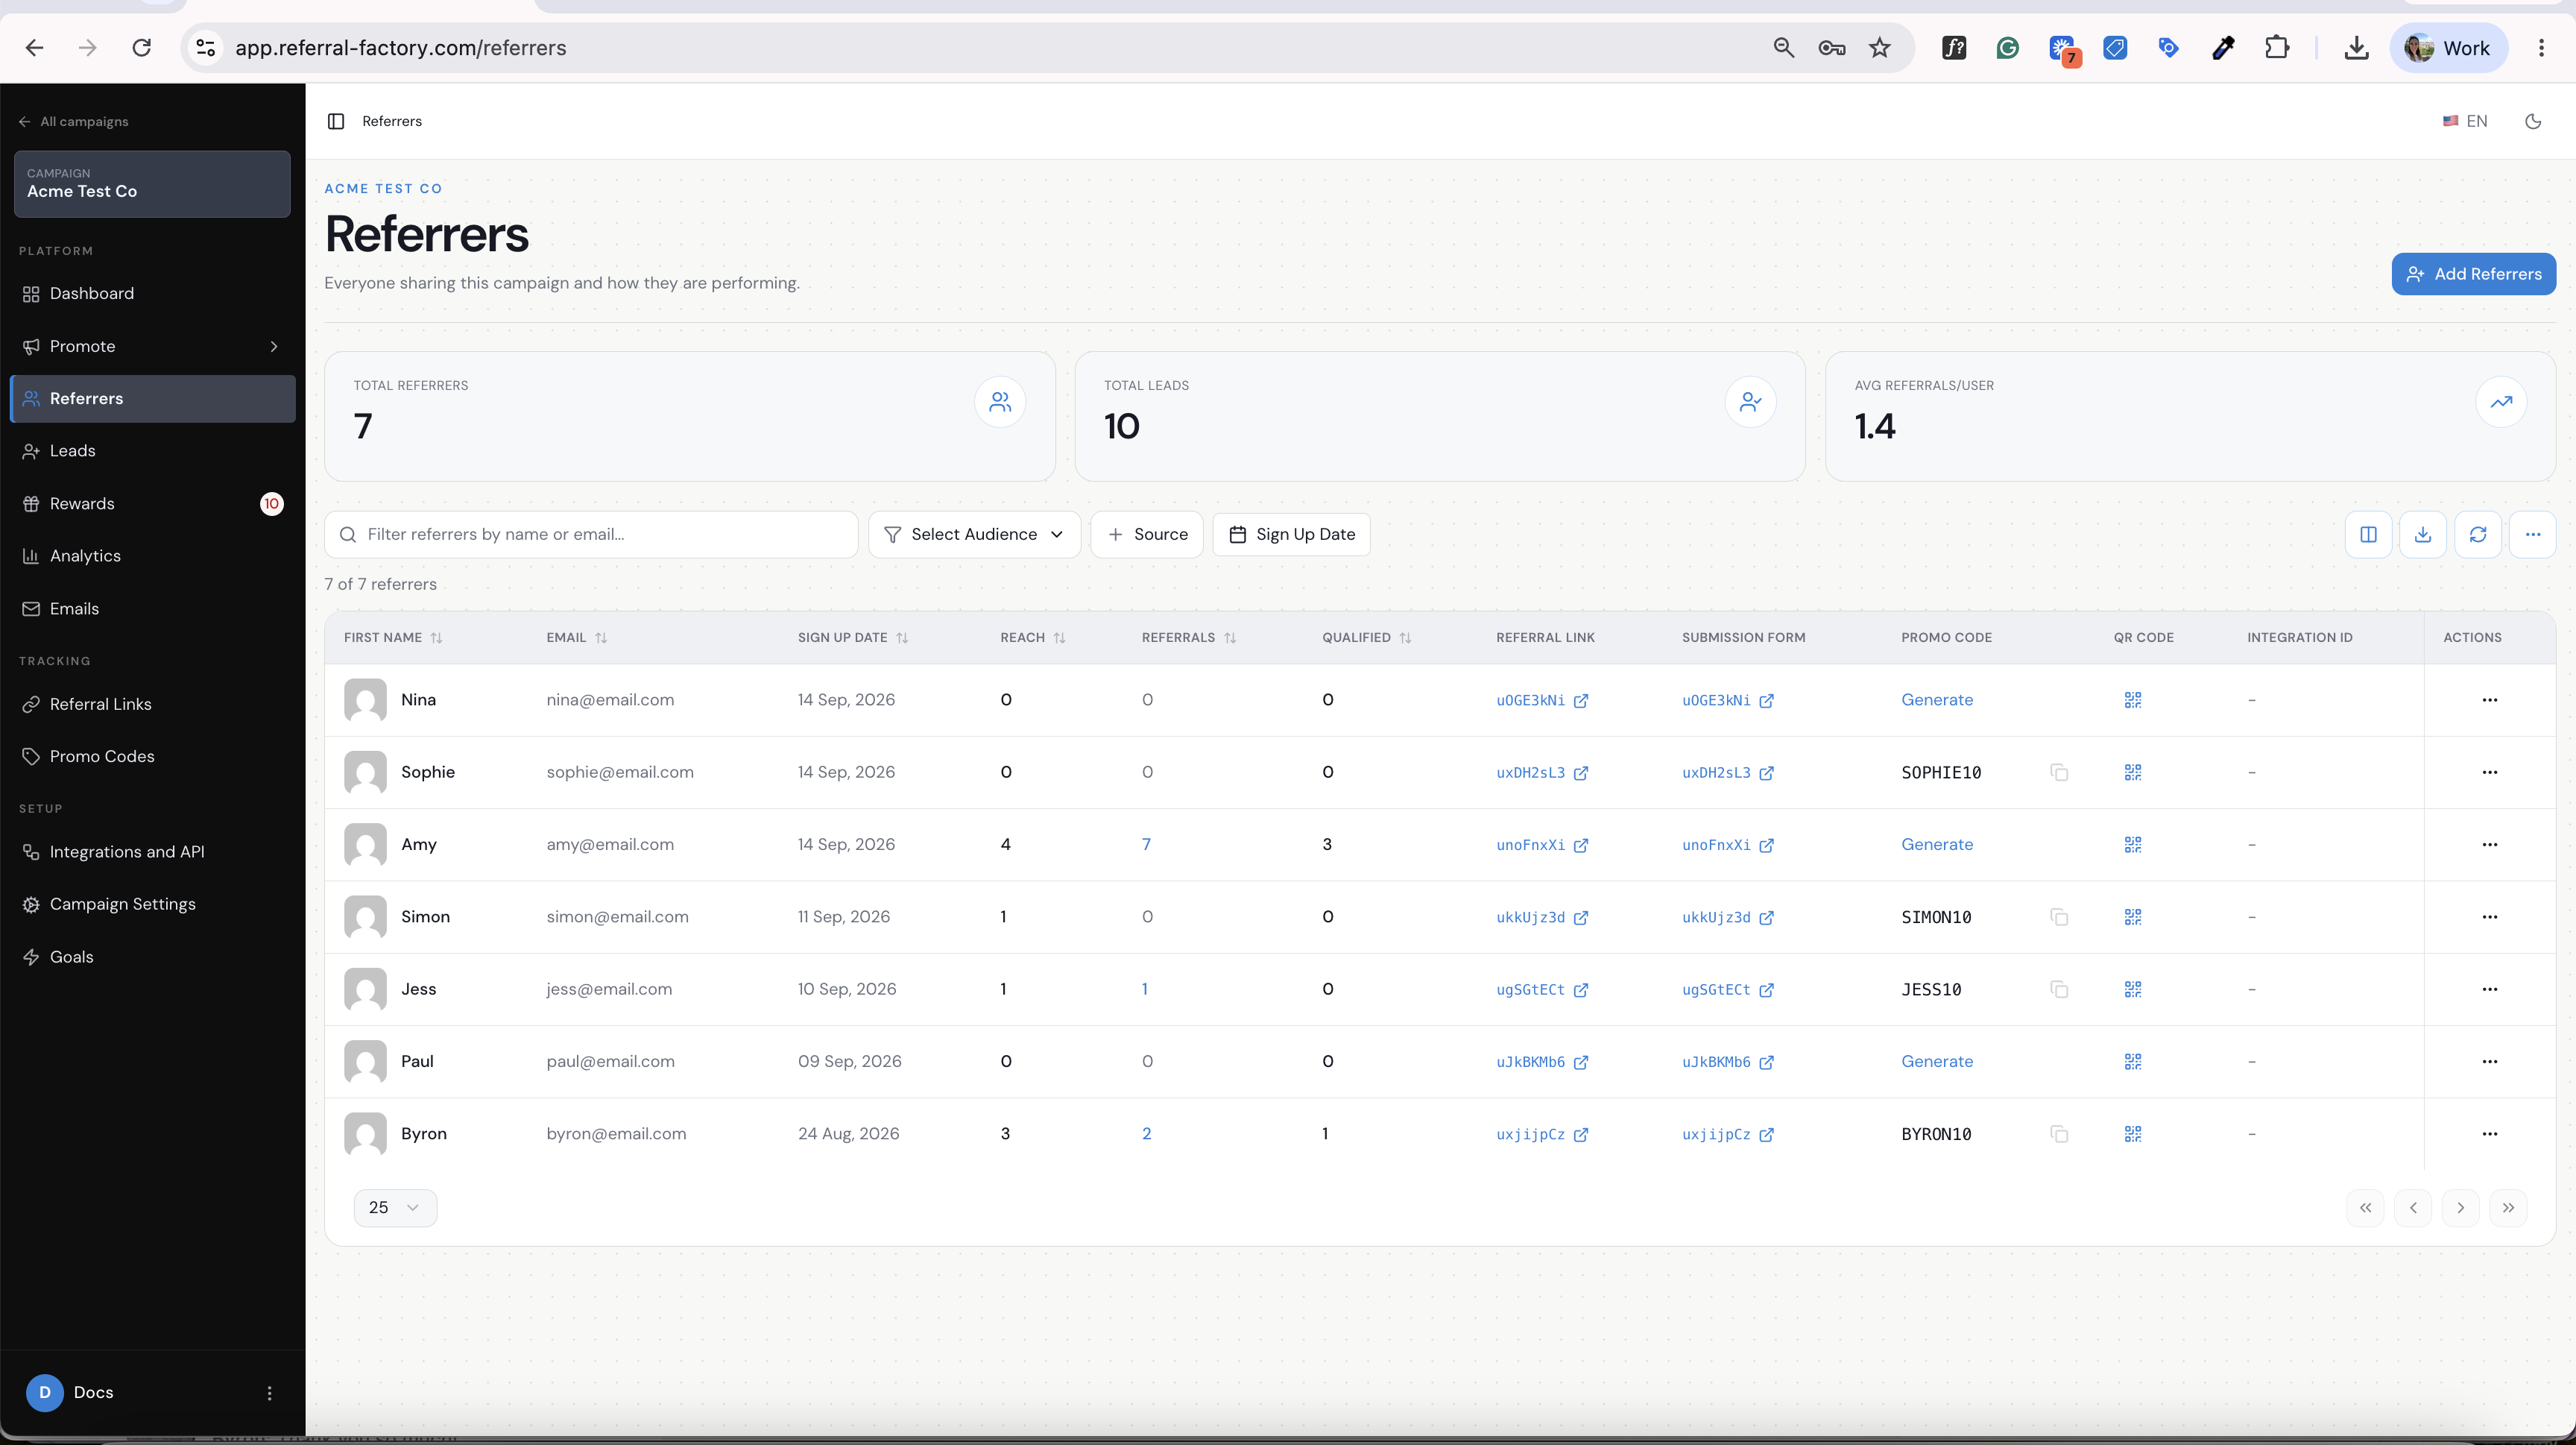Open the table toolbar more-options menu
The width and height of the screenshot is (2576, 1445).
click(2532, 535)
